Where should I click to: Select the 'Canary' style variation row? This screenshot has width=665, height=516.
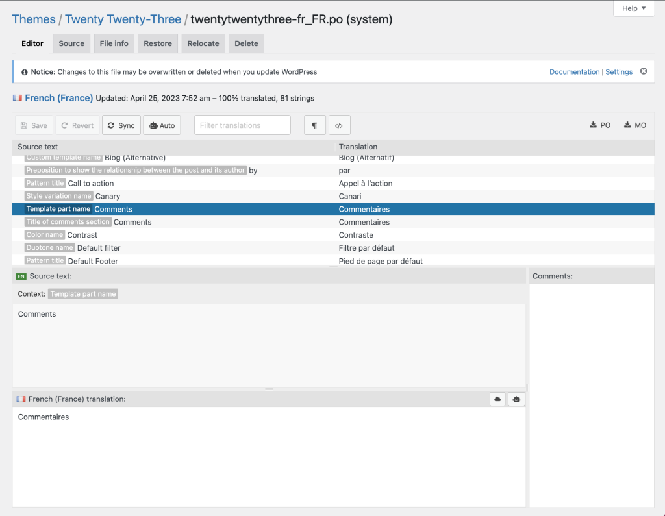point(333,196)
